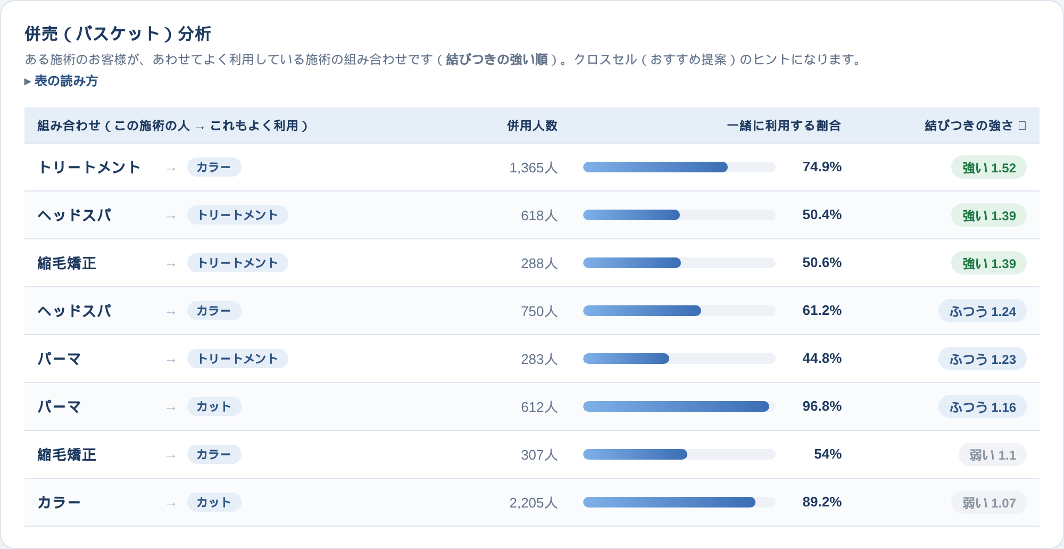1064x549 pixels.
Task: Click 強い 1.39 badge in 288人 row
Action: click(x=988, y=263)
